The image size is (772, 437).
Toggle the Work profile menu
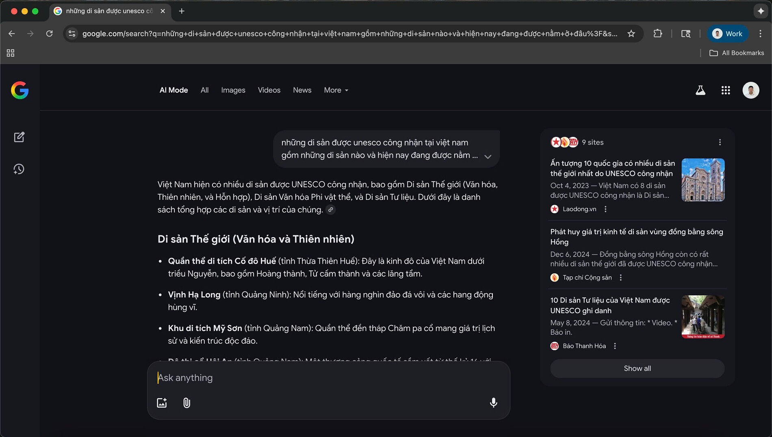point(727,34)
